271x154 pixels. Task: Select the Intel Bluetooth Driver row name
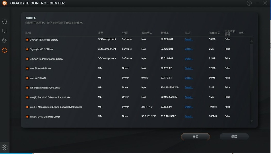tap(40, 68)
